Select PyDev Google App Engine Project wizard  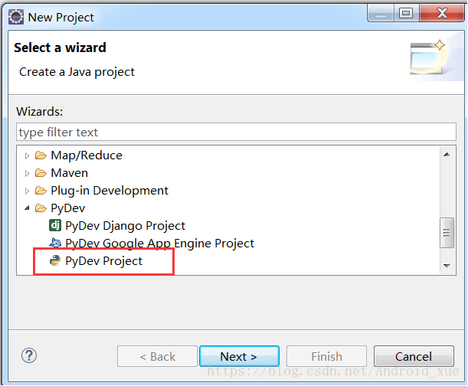tap(159, 244)
